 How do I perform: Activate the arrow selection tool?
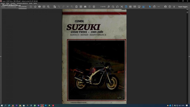pyautogui.click(x=150, y=7)
